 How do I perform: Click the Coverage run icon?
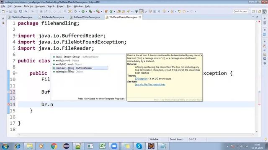coord(90,11)
